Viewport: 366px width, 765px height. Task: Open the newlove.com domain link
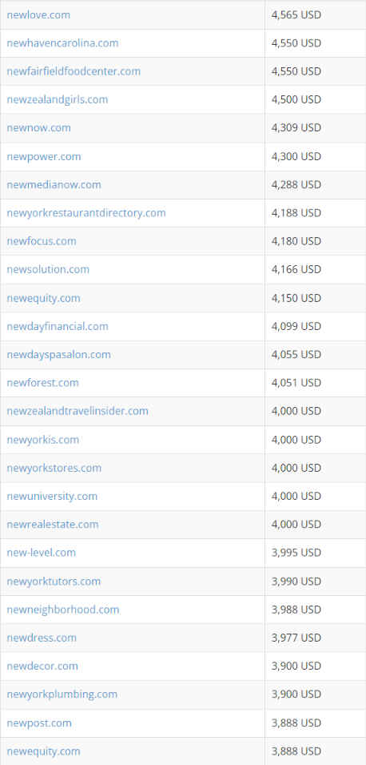click(x=38, y=14)
